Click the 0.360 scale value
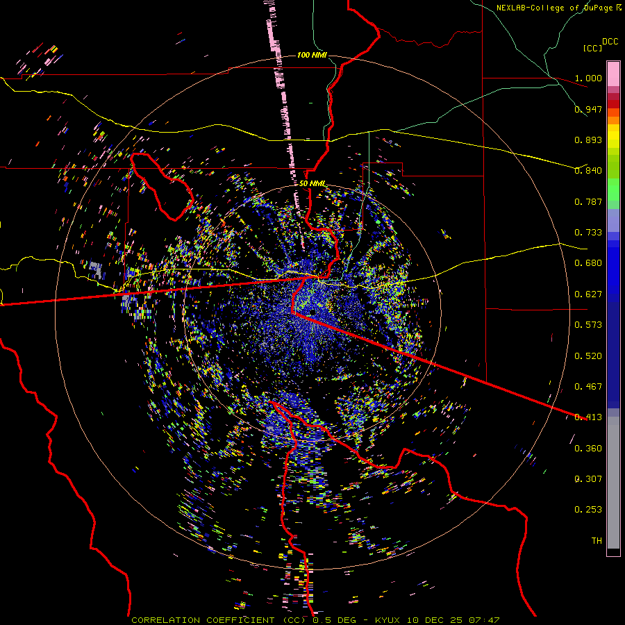Screen dimensions: 625x625 tap(588, 449)
